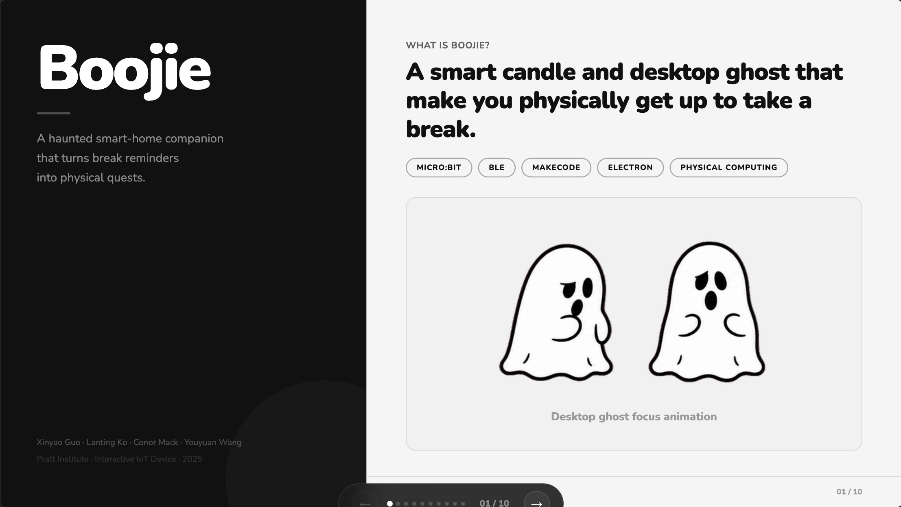Select the ELECTRON tag
Viewport: 901px width, 507px height.
pyautogui.click(x=630, y=168)
